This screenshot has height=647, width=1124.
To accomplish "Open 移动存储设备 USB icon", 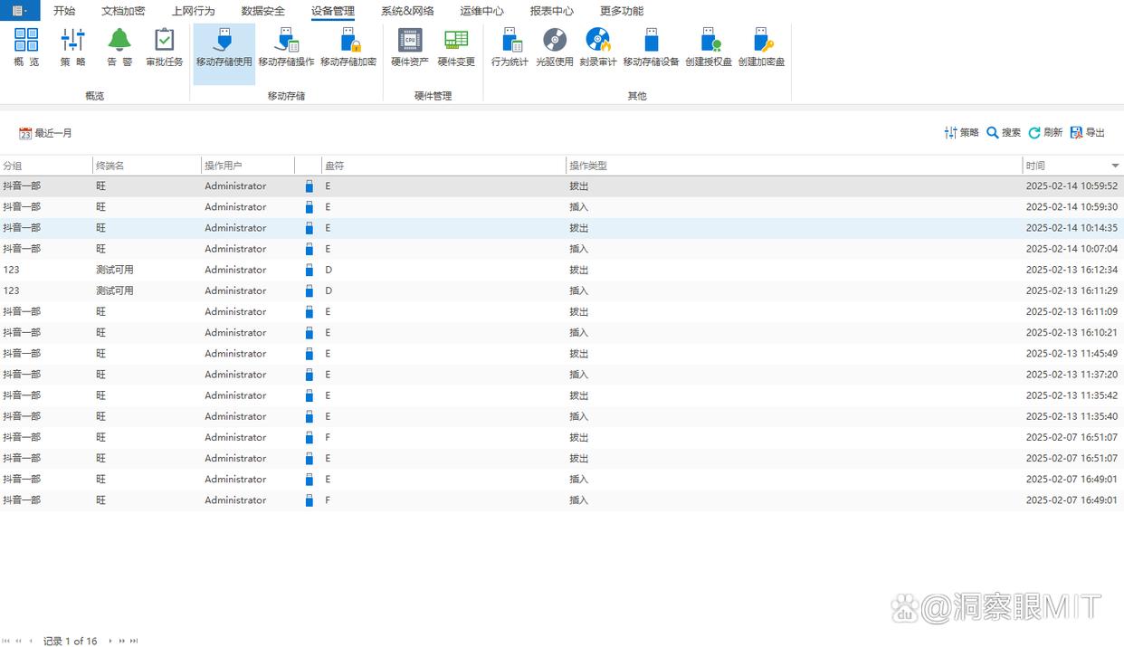I will 651,40.
